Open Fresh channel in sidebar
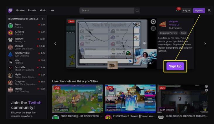 (26, 26)
